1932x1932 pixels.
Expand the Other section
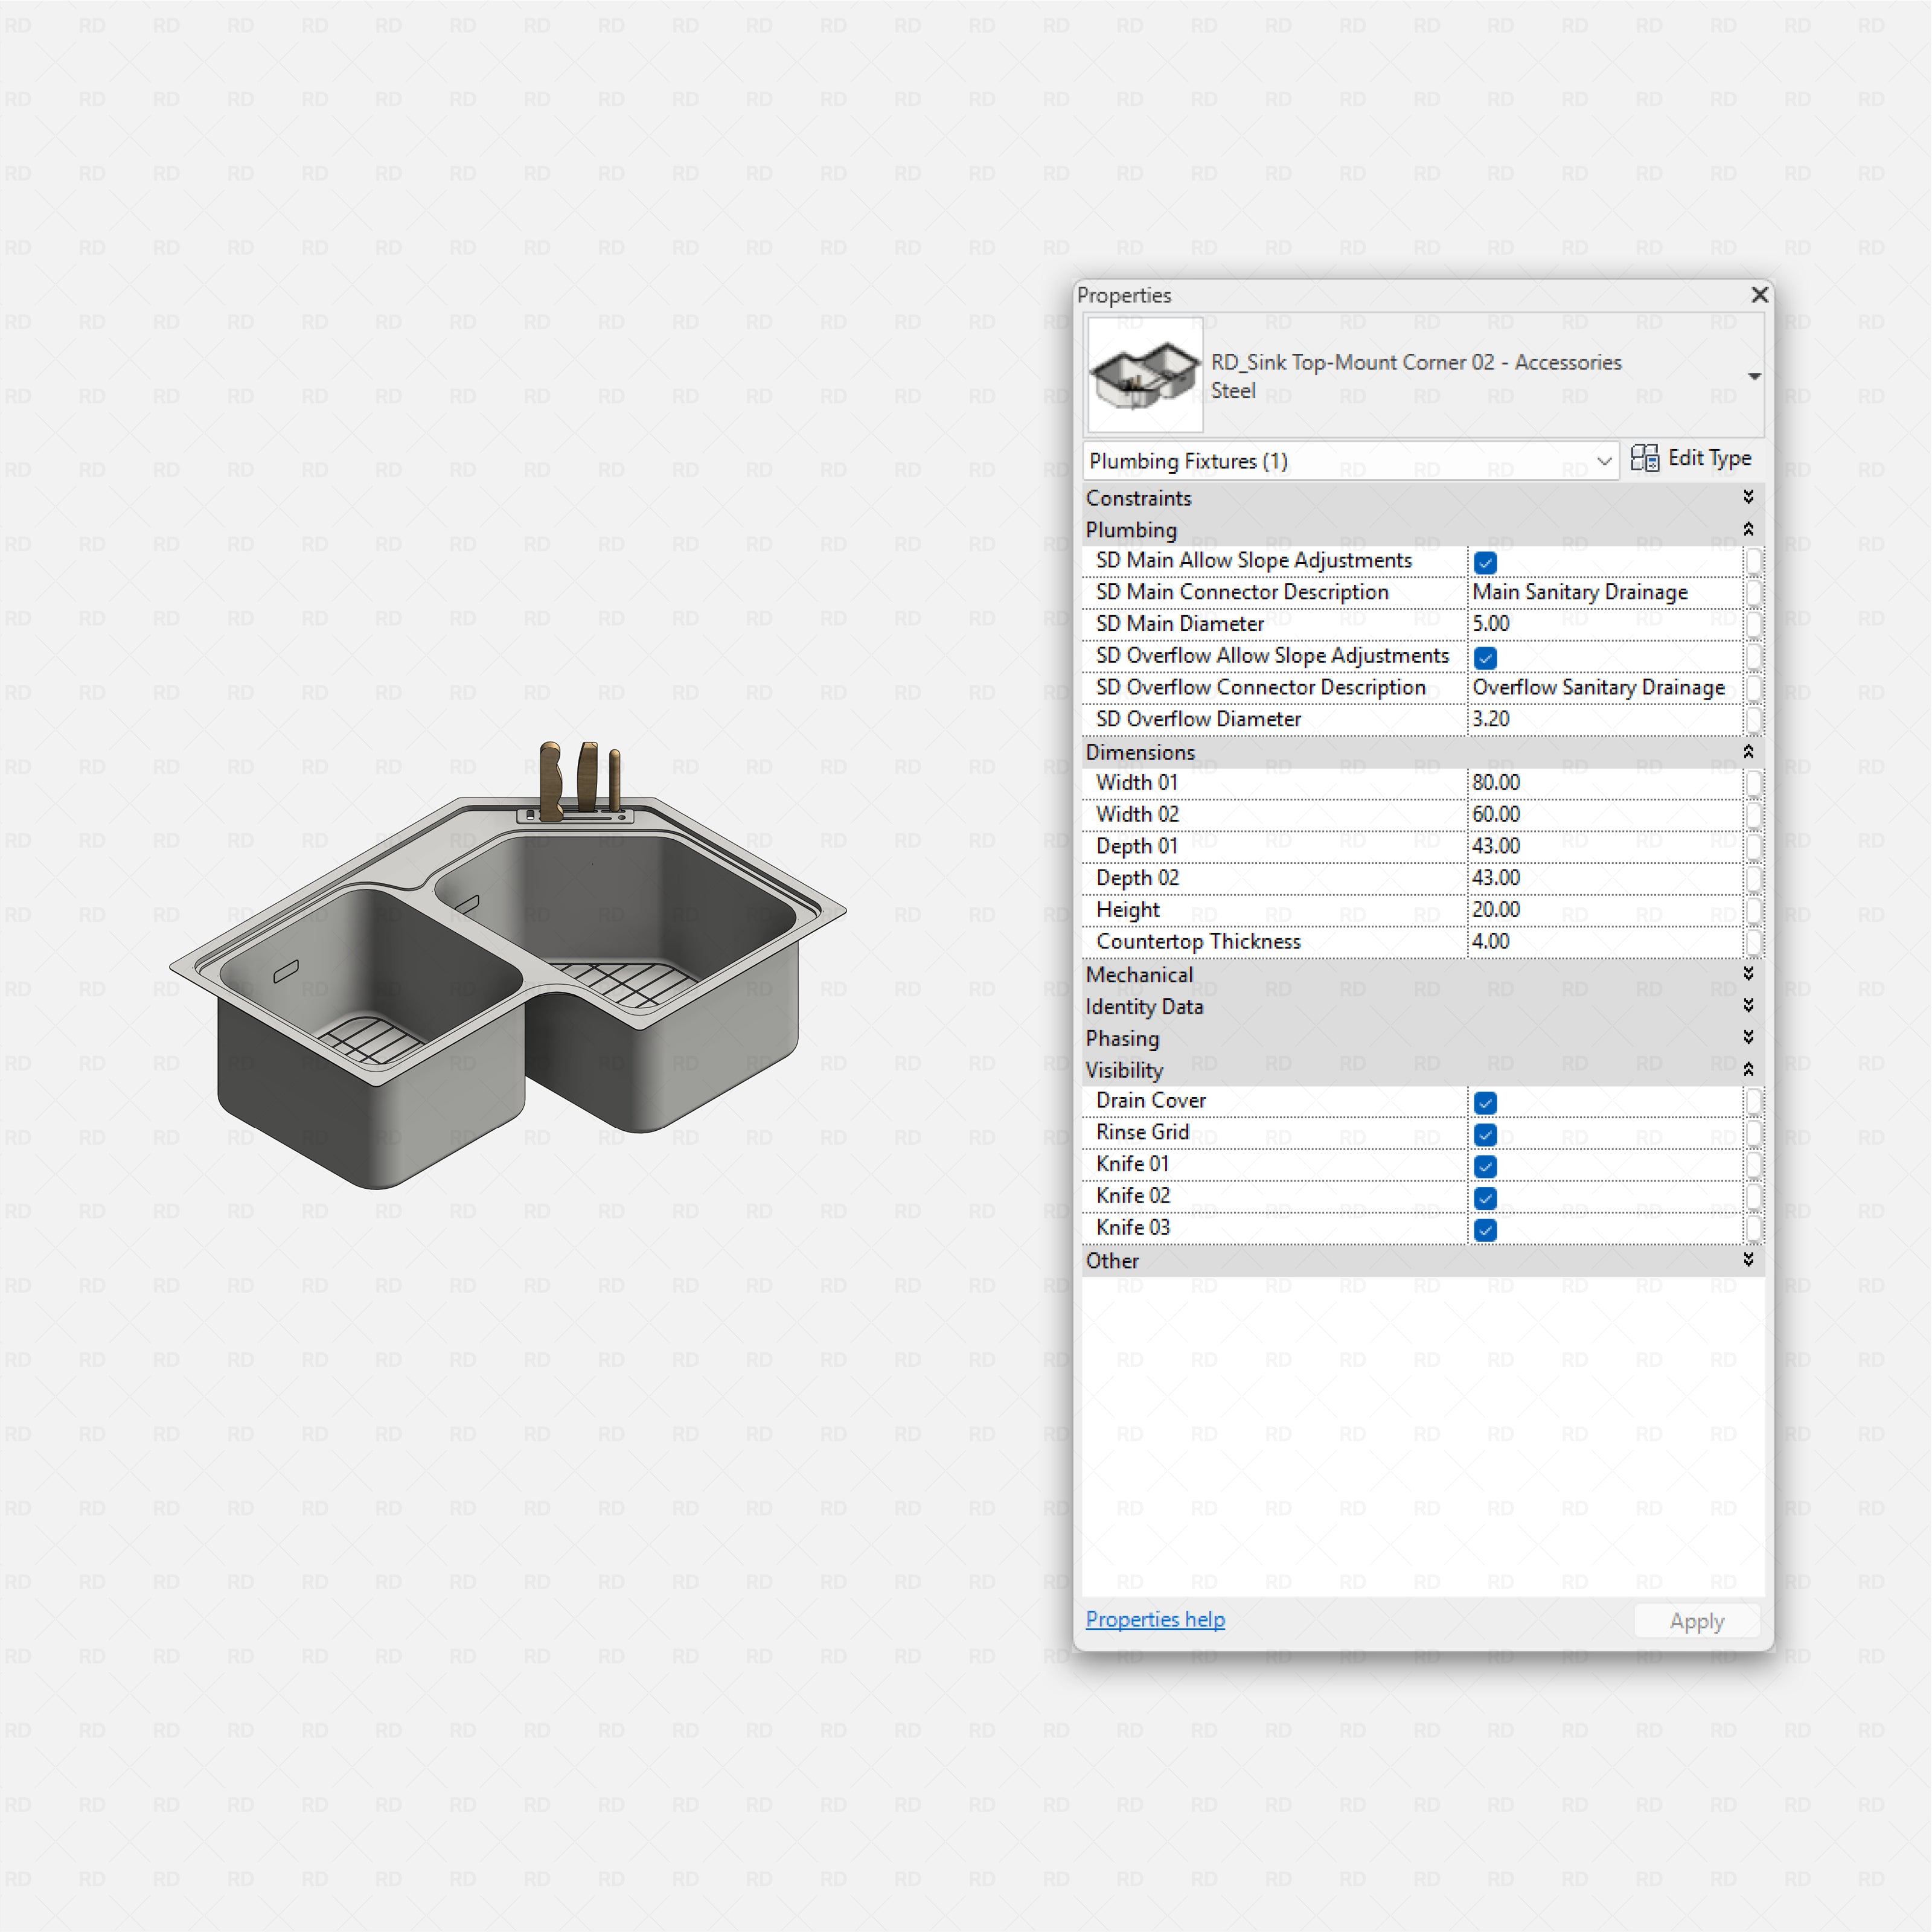(x=1749, y=1260)
